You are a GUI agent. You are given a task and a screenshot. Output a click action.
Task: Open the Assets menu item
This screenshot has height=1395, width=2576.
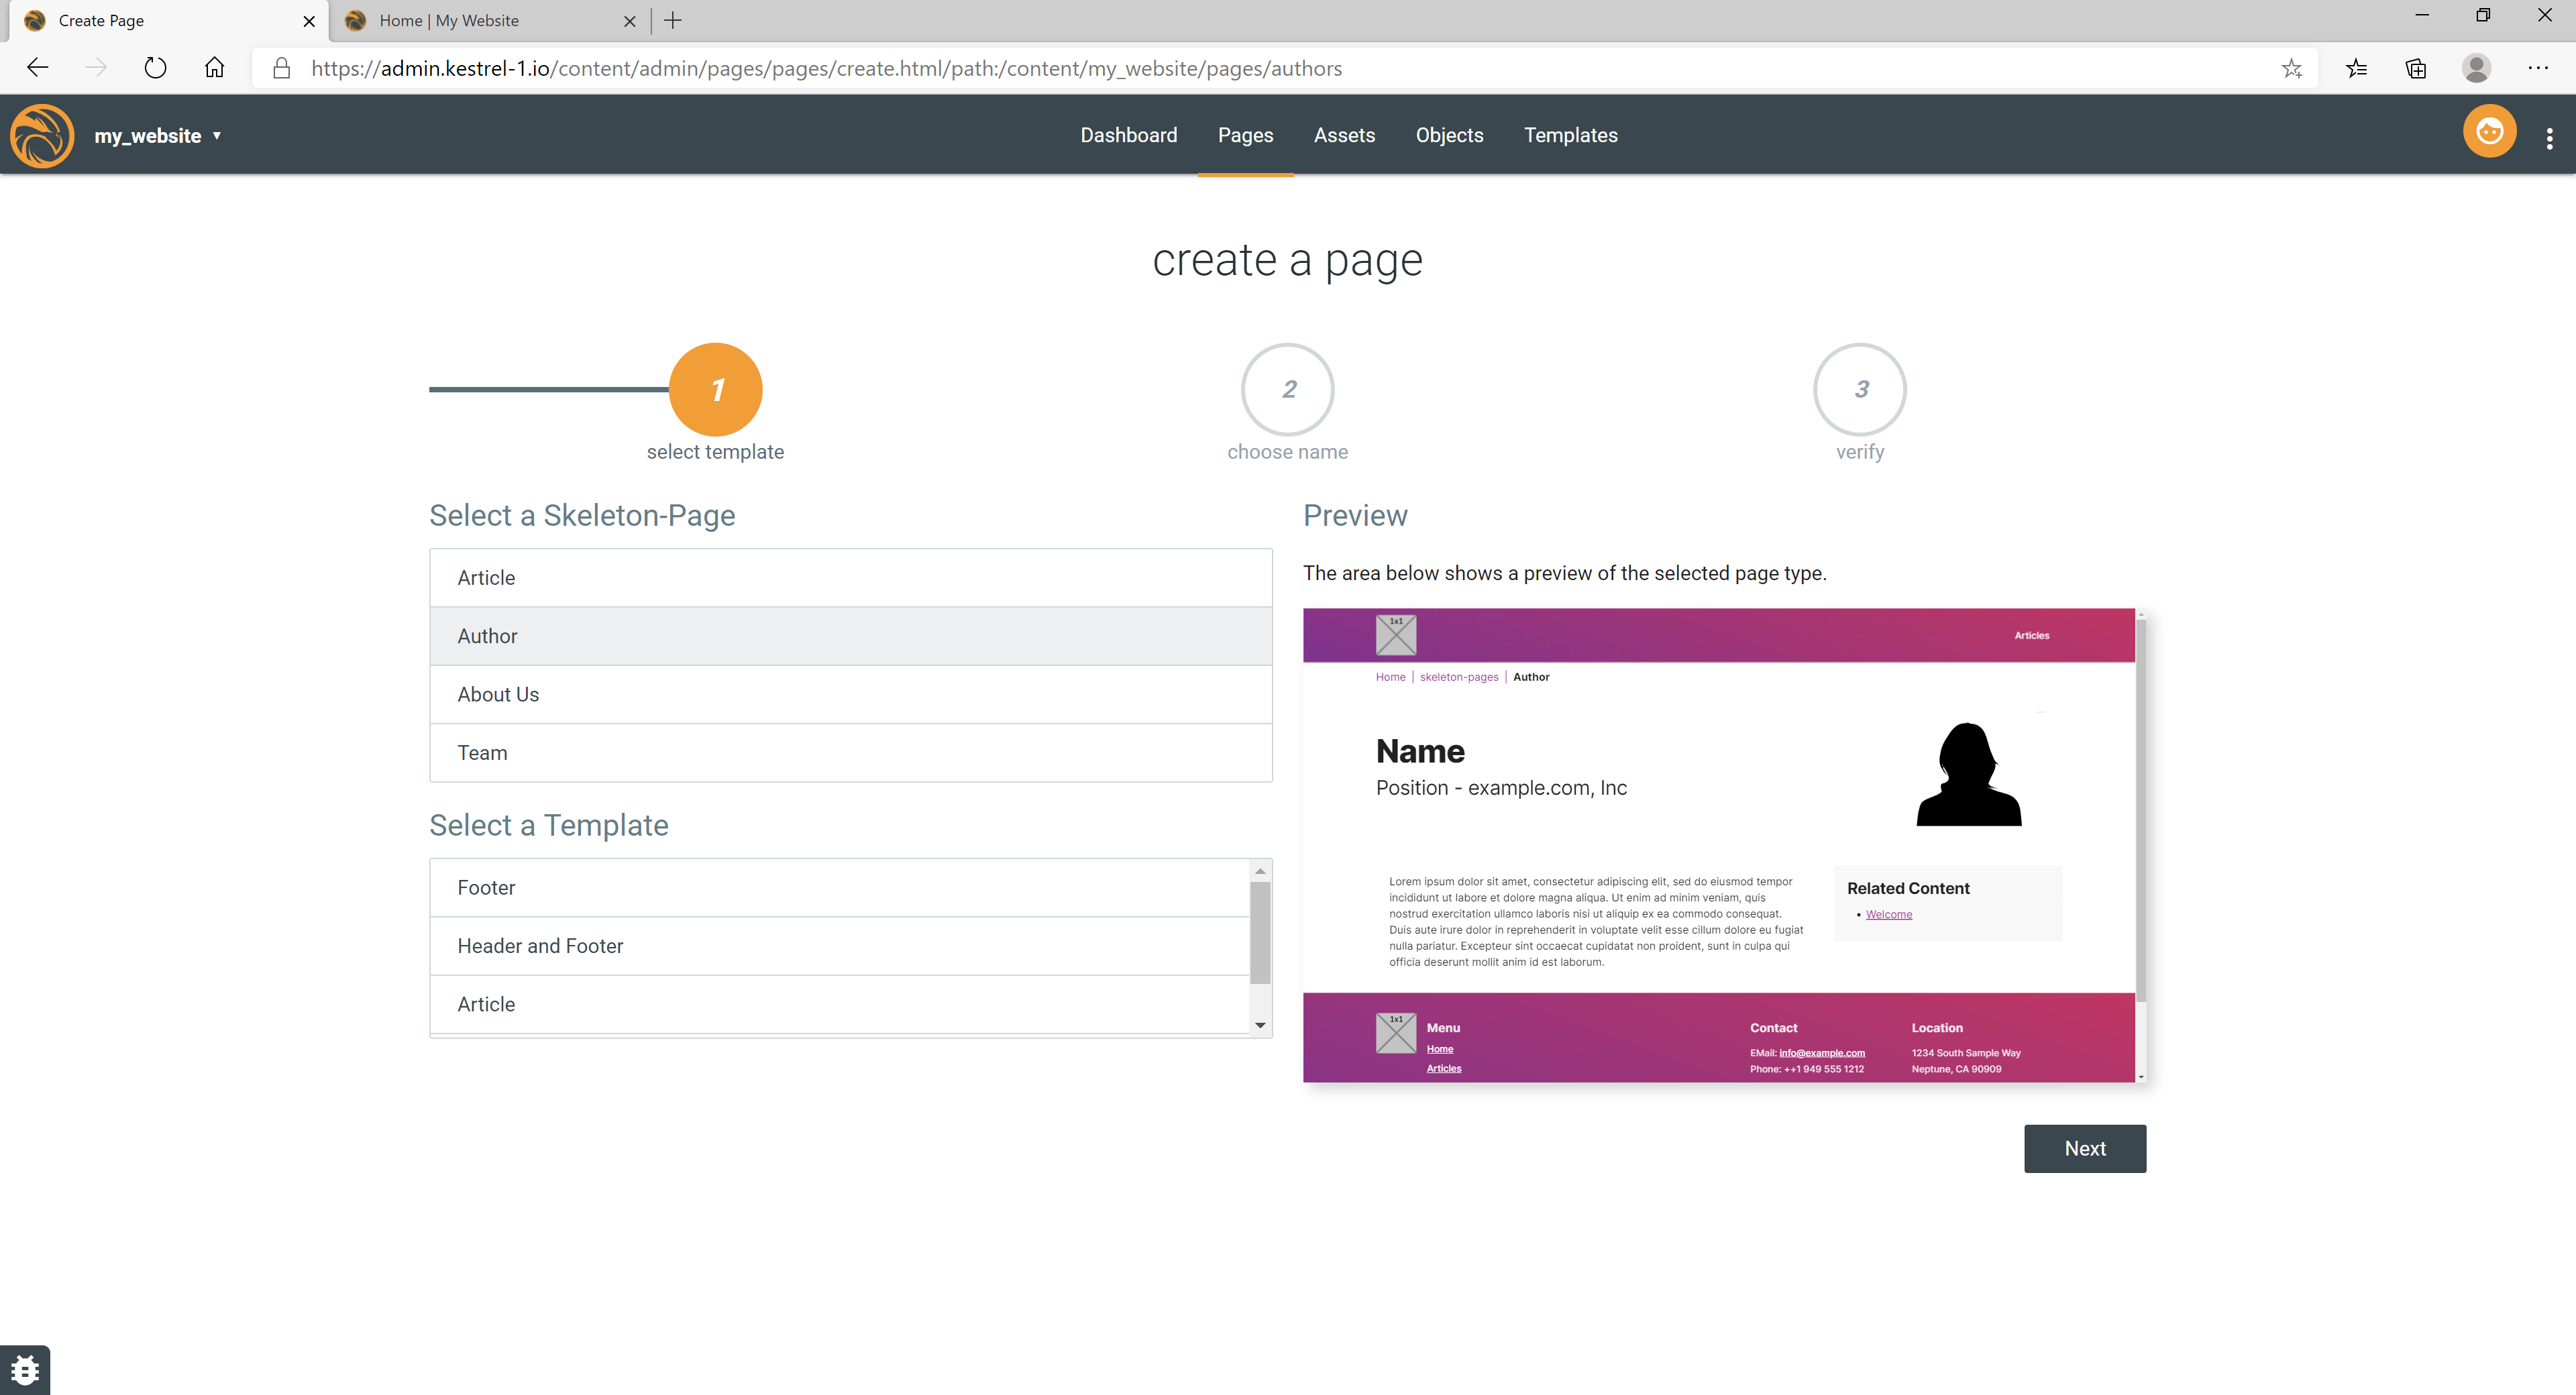tap(1344, 135)
